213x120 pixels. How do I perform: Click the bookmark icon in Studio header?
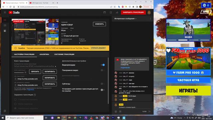(111, 13)
